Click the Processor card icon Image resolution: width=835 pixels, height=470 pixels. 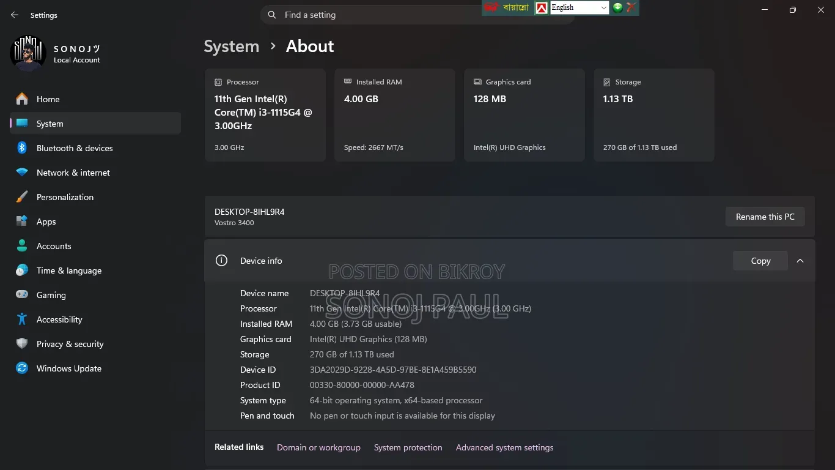pos(218,82)
